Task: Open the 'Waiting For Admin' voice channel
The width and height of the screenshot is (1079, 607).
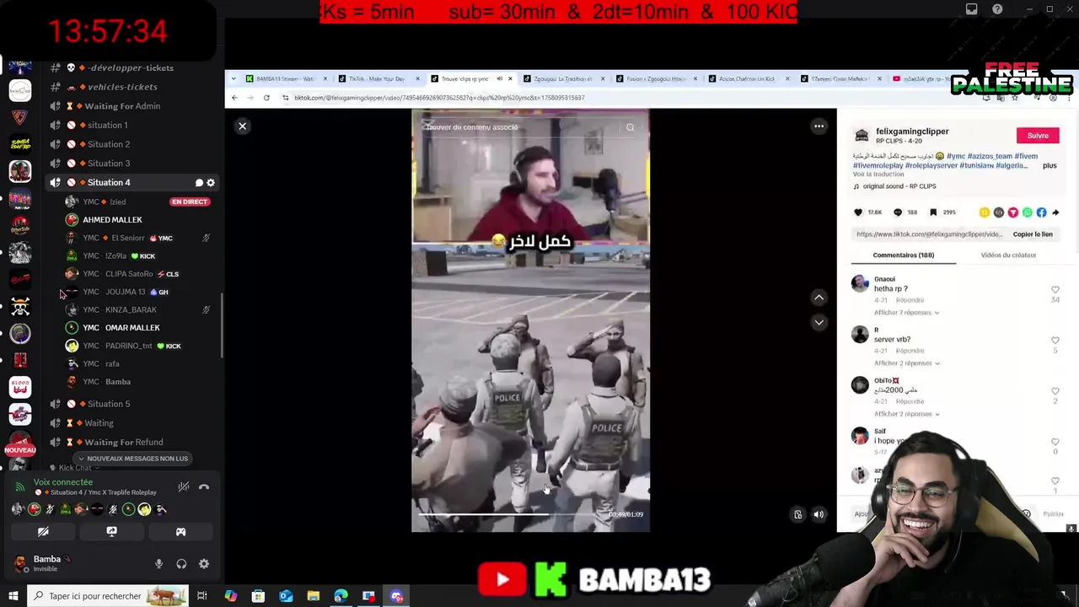Action: [122, 106]
